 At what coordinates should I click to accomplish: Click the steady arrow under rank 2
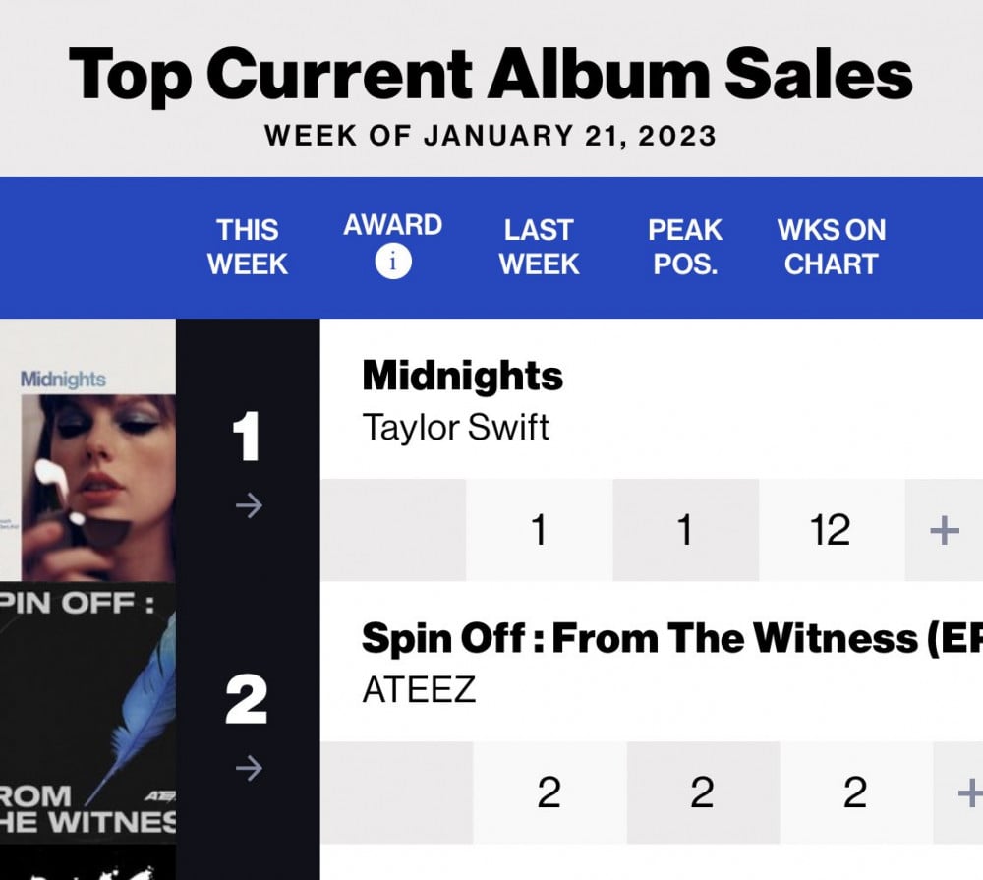tap(249, 768)
